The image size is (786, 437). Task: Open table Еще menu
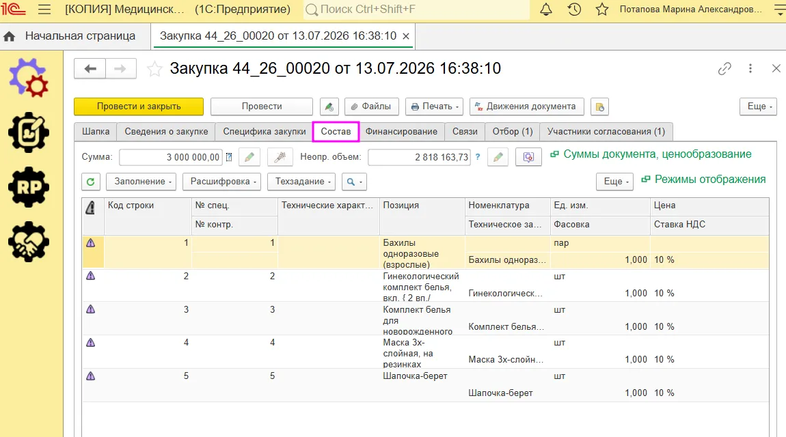pyautogui.click(x=614, y=182)
